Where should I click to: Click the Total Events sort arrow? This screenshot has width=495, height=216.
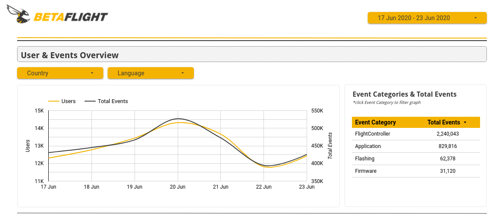click(465, 123)
